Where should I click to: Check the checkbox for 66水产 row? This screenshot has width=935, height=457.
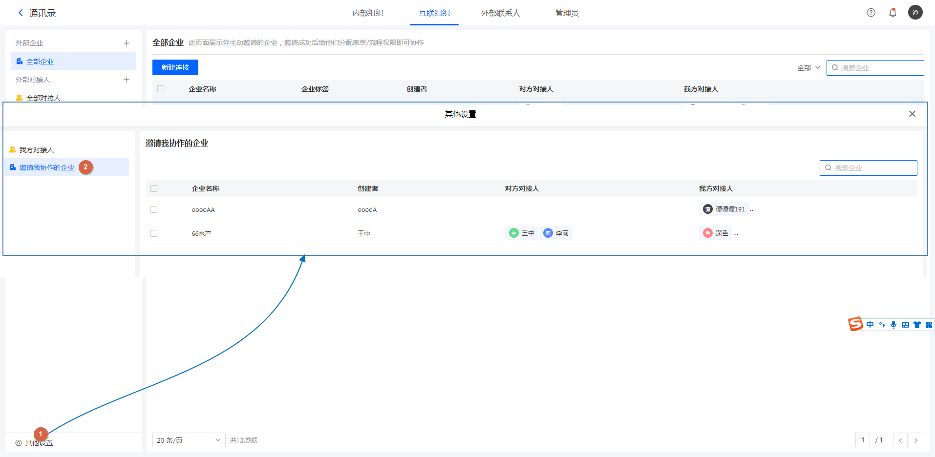point(154,233)
